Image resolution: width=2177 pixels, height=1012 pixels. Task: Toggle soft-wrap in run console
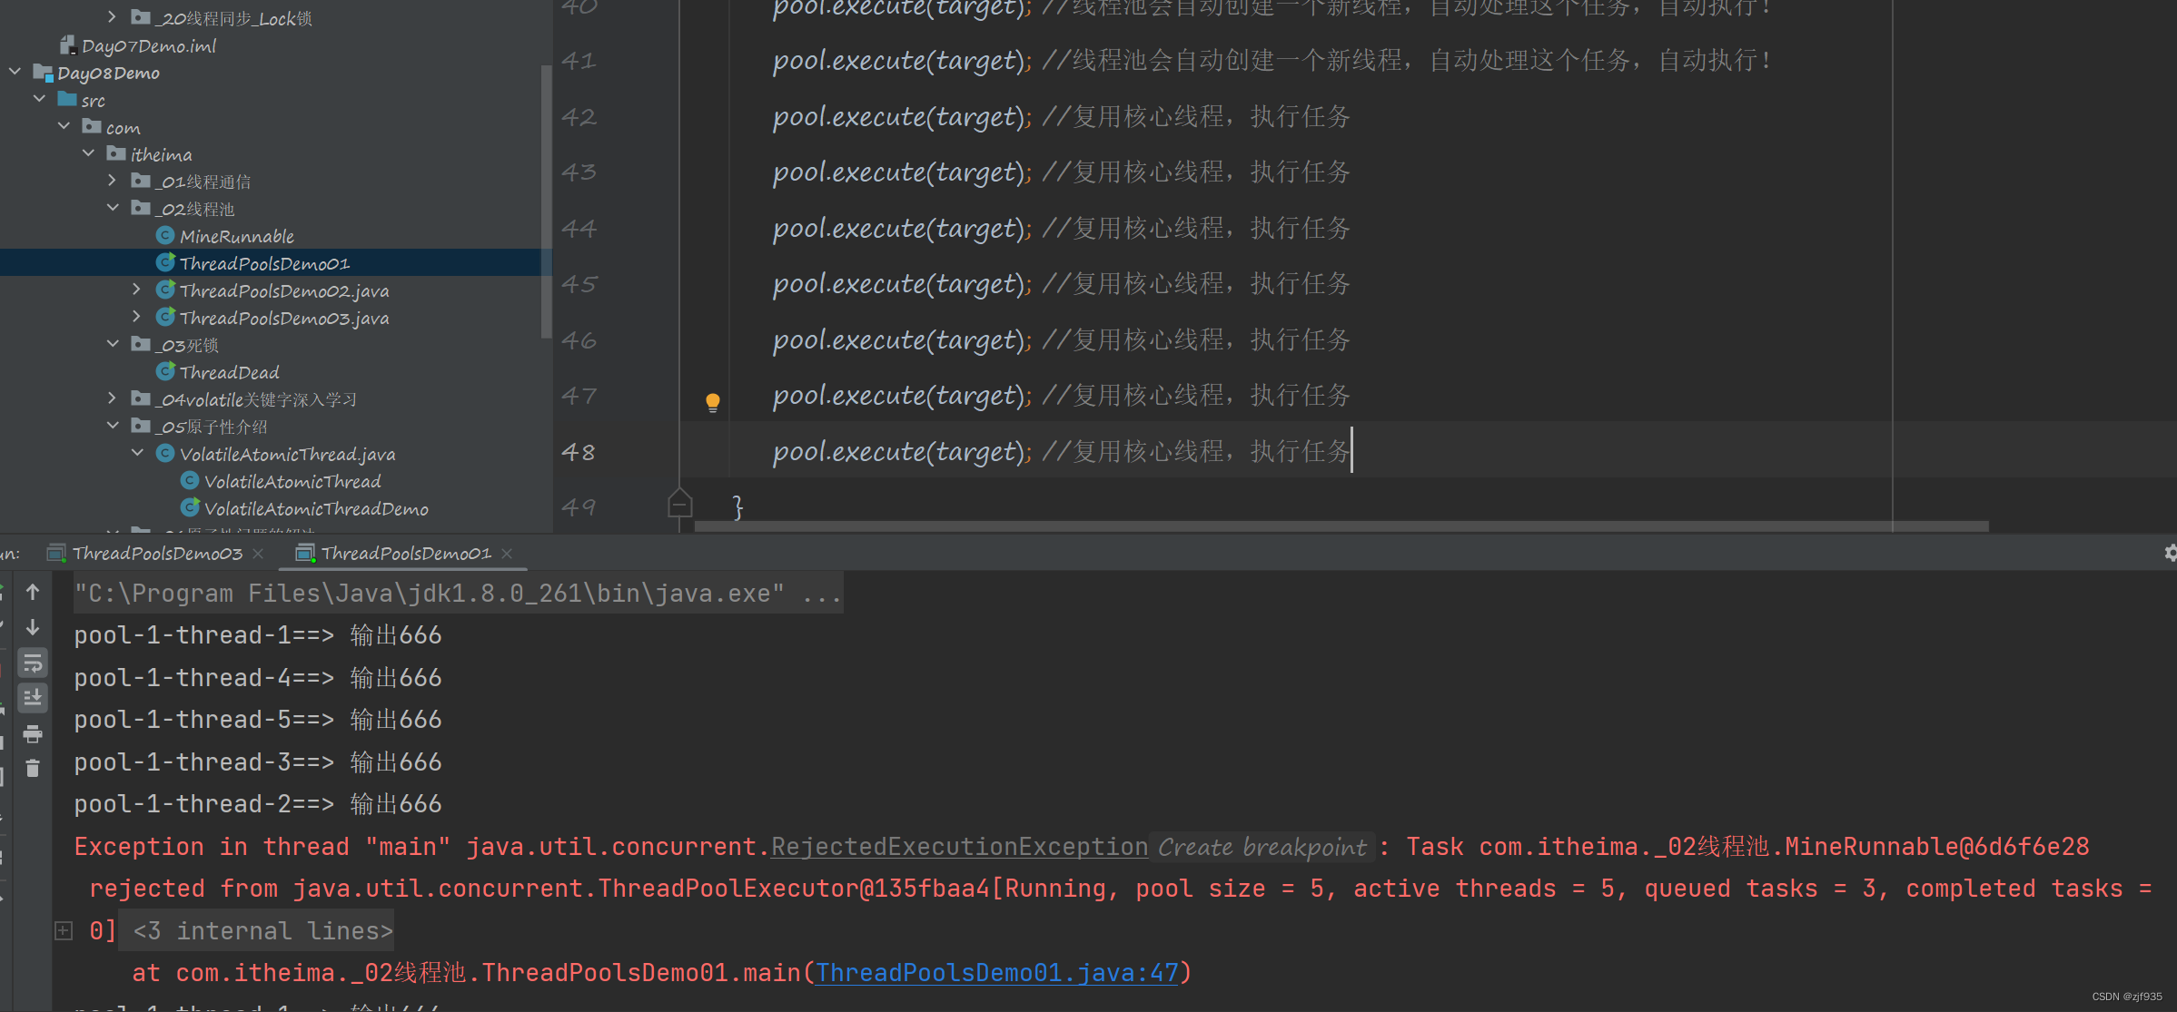33,663
